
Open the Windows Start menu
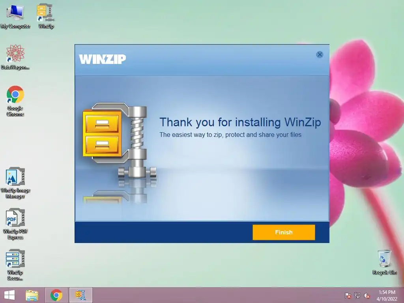[9, 295]
